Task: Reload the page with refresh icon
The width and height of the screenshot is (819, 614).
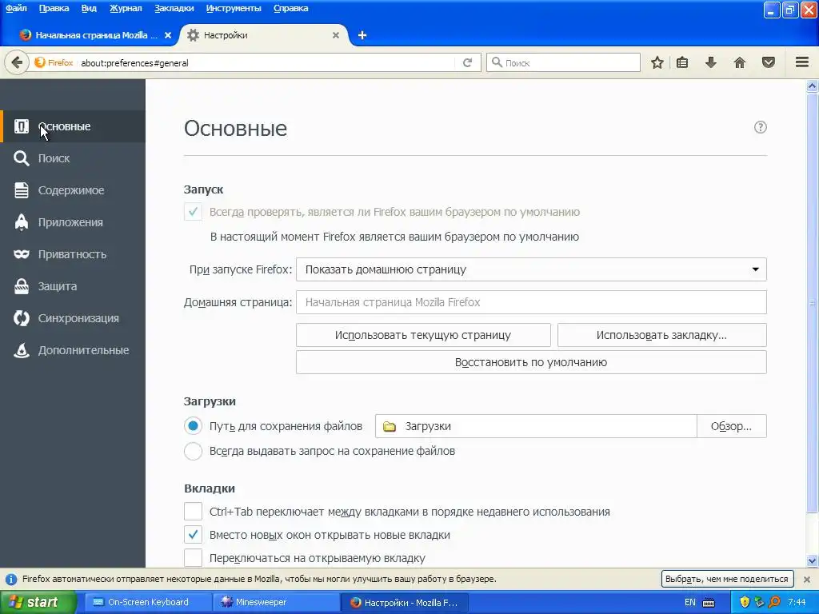Action: click(x=467, y=62)
